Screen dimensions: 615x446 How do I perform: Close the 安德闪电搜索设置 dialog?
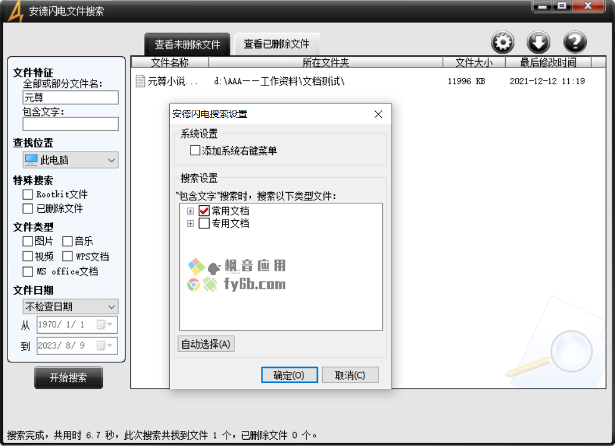(x=378, y=114)
